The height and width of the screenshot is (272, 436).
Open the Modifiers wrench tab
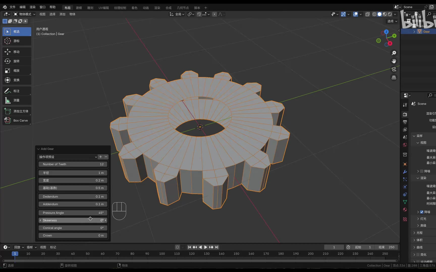click(x=405, y=172)
